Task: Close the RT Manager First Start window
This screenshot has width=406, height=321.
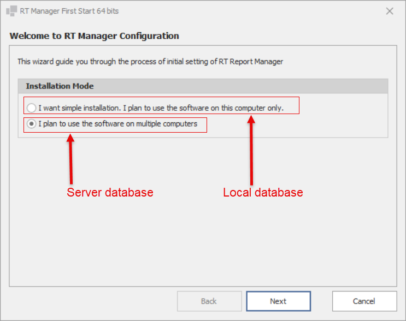Action: click(390, 11)
